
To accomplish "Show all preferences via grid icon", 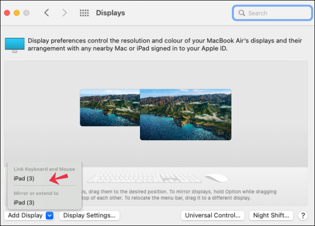I will [x=84, y=13].
